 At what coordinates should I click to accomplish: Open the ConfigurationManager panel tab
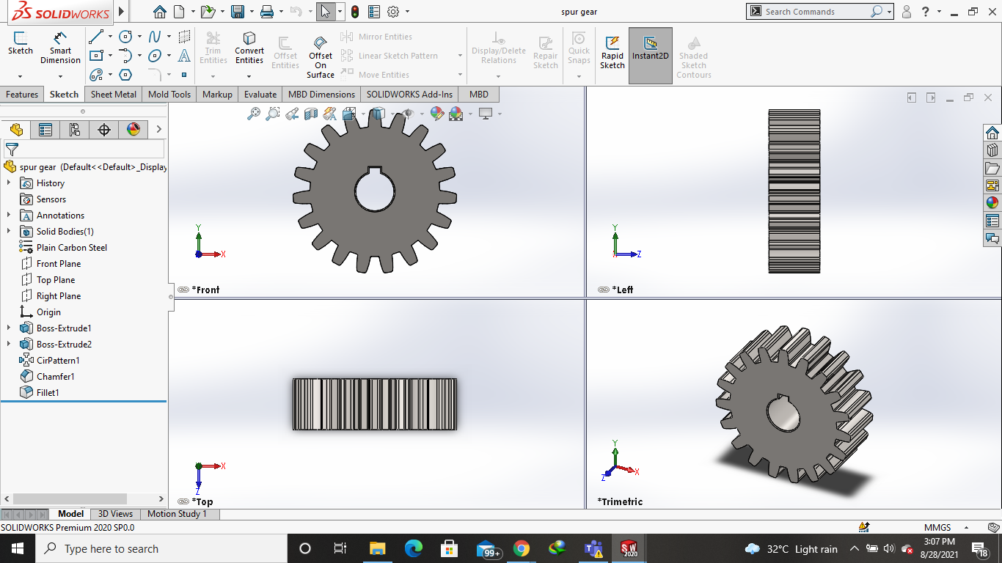tap(75, 130)
